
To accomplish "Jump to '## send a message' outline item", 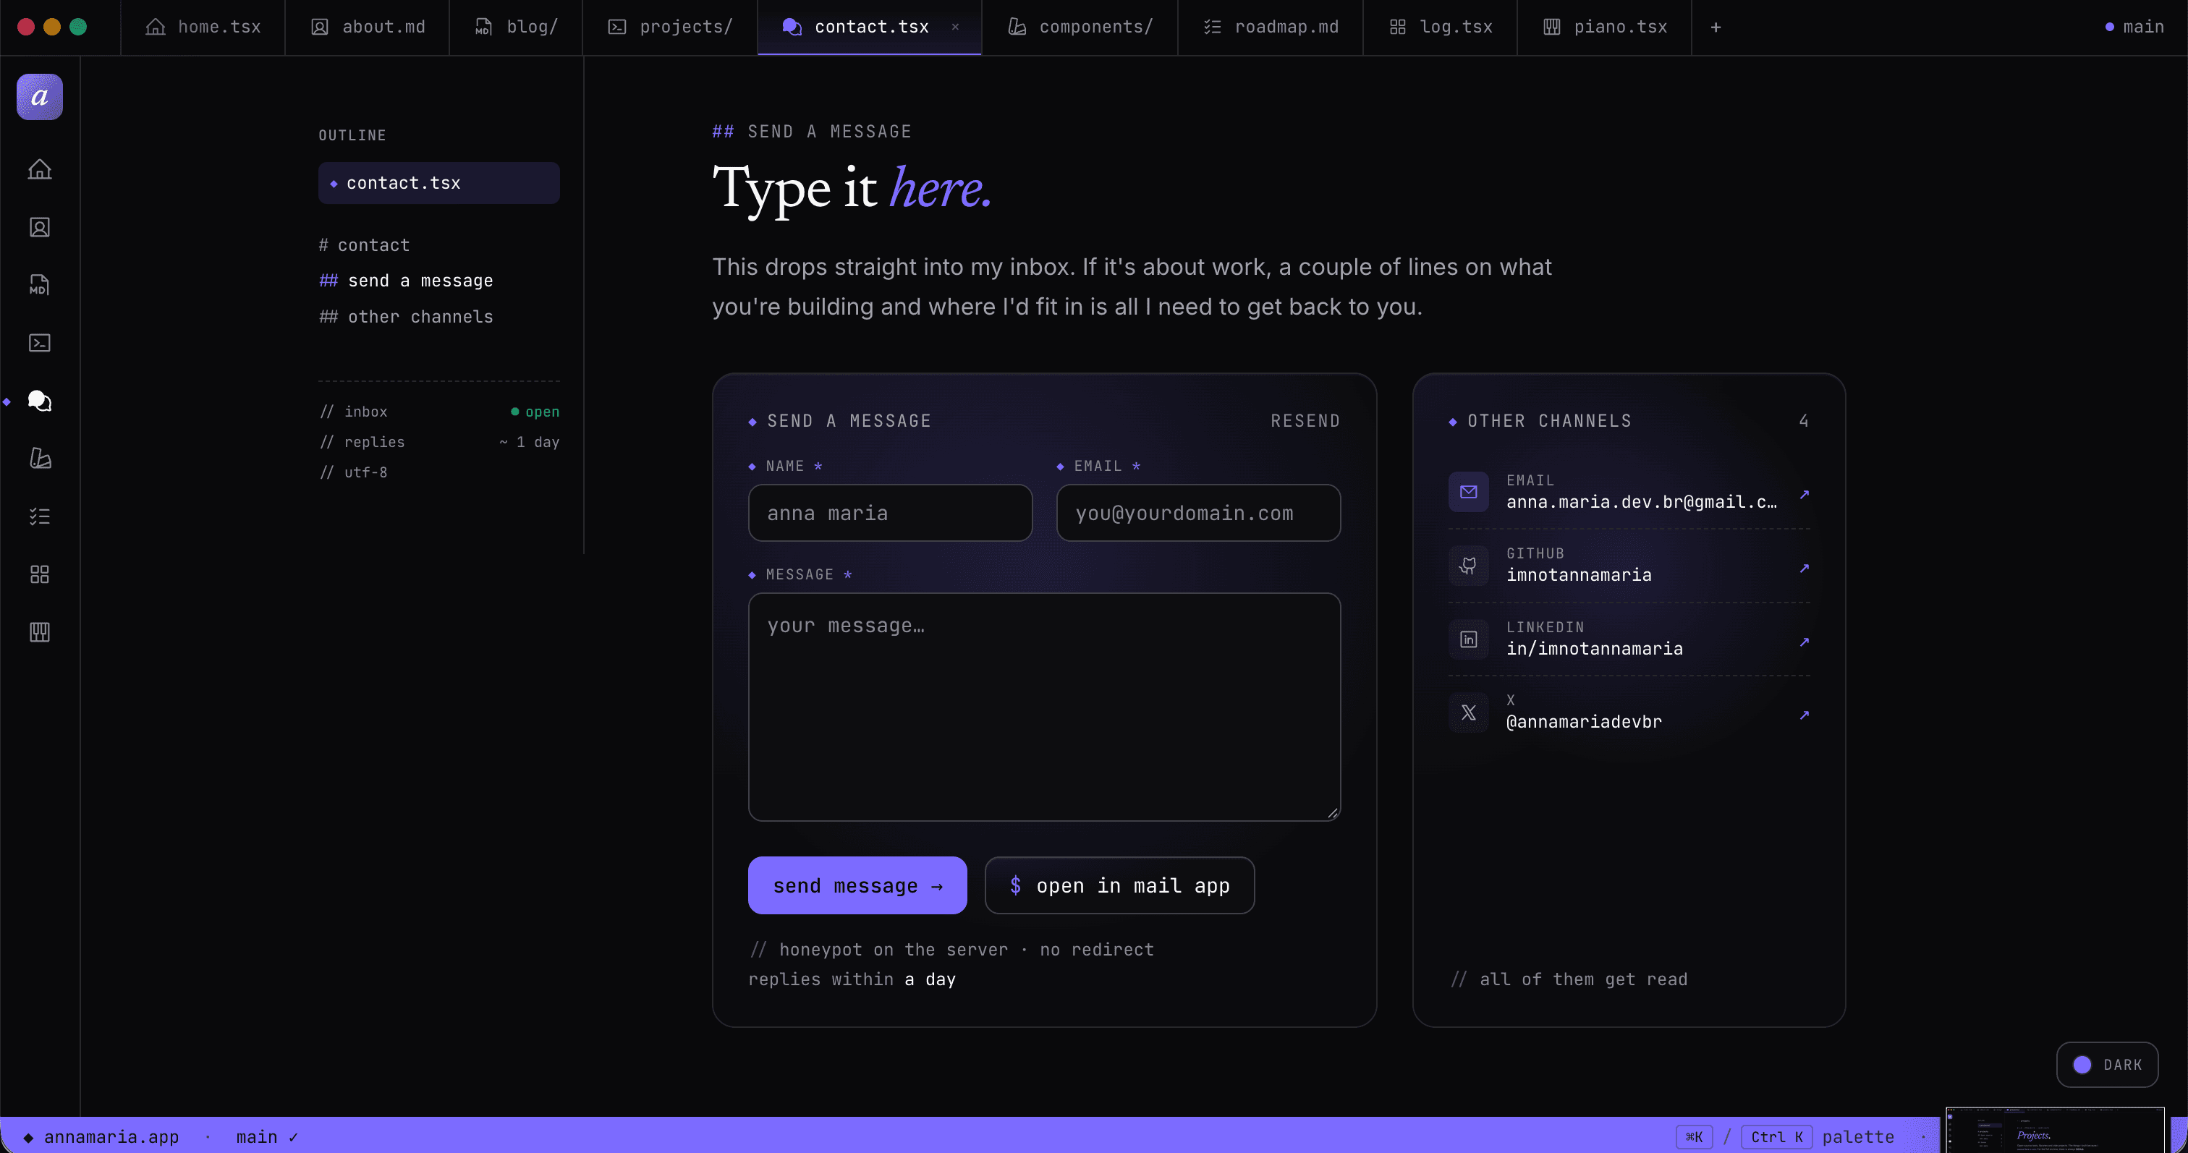I will click(x=406, y=281).
